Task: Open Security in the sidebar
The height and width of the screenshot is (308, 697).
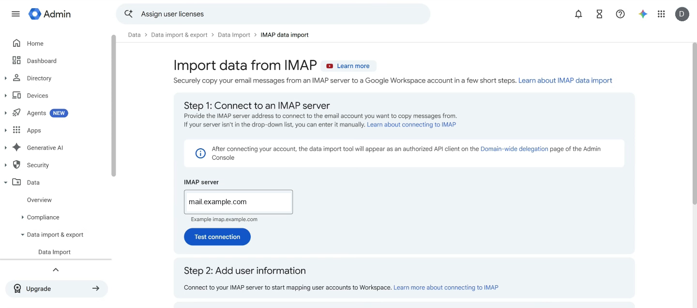Action: click(38, 165)
